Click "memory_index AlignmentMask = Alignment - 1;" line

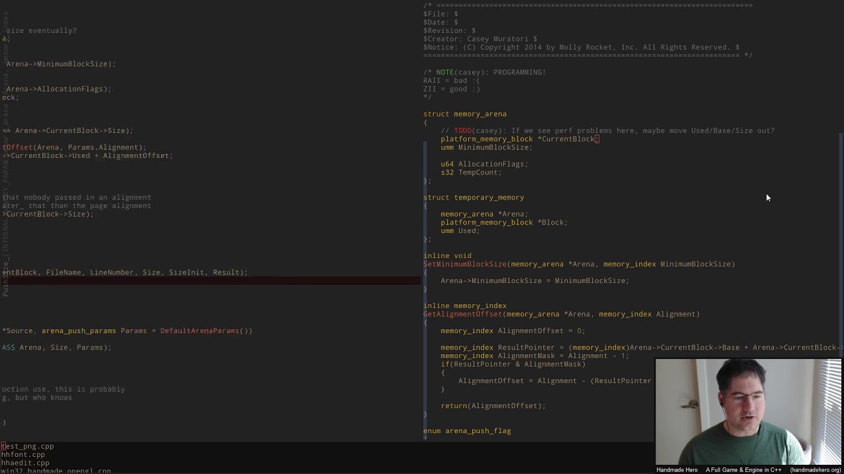(535, 355)
